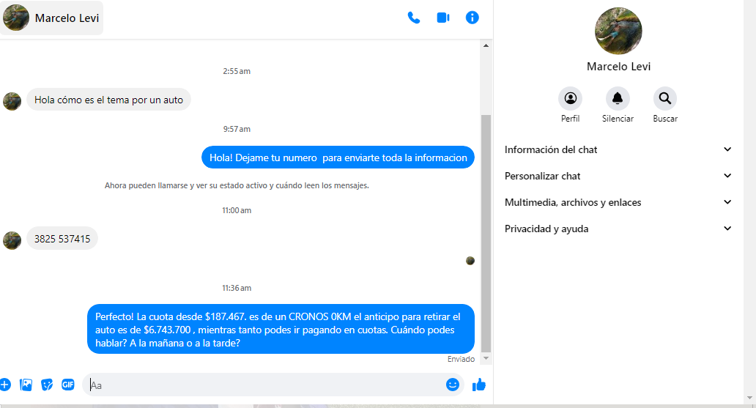
Task: Expand Información del chat section
Action: pyautogui.click(x=618, y=149)
